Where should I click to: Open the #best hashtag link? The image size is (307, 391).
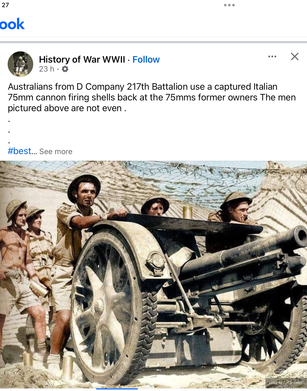(x=20, y=151)
